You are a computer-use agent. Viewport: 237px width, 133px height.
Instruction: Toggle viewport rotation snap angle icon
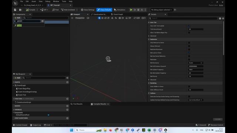[x=127, y=18]
